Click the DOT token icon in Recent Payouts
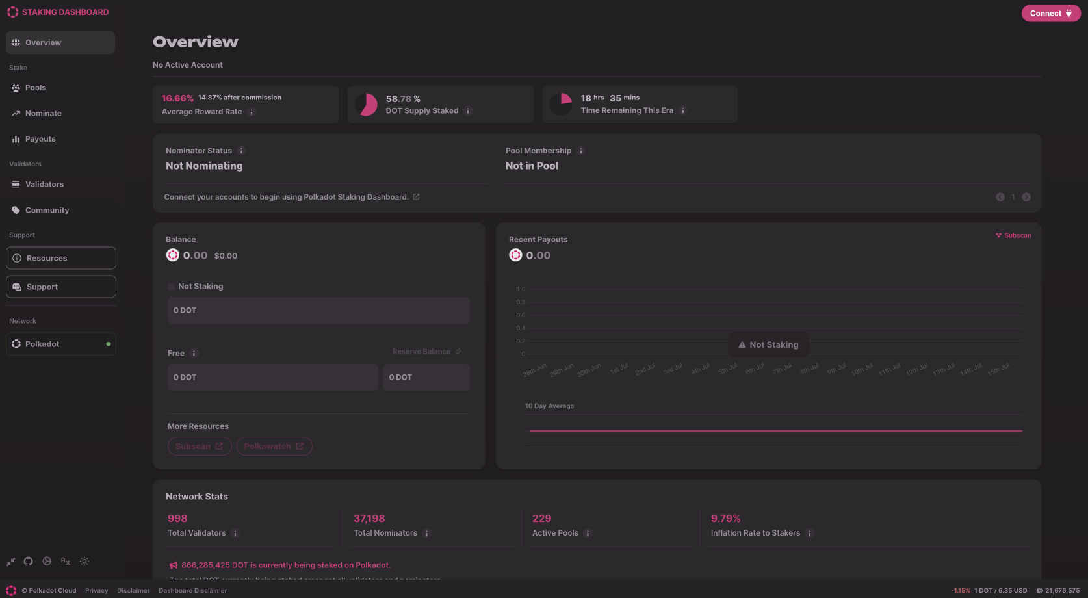The height and width of the screenshot is (598, 1088). (x=515, y=255)
